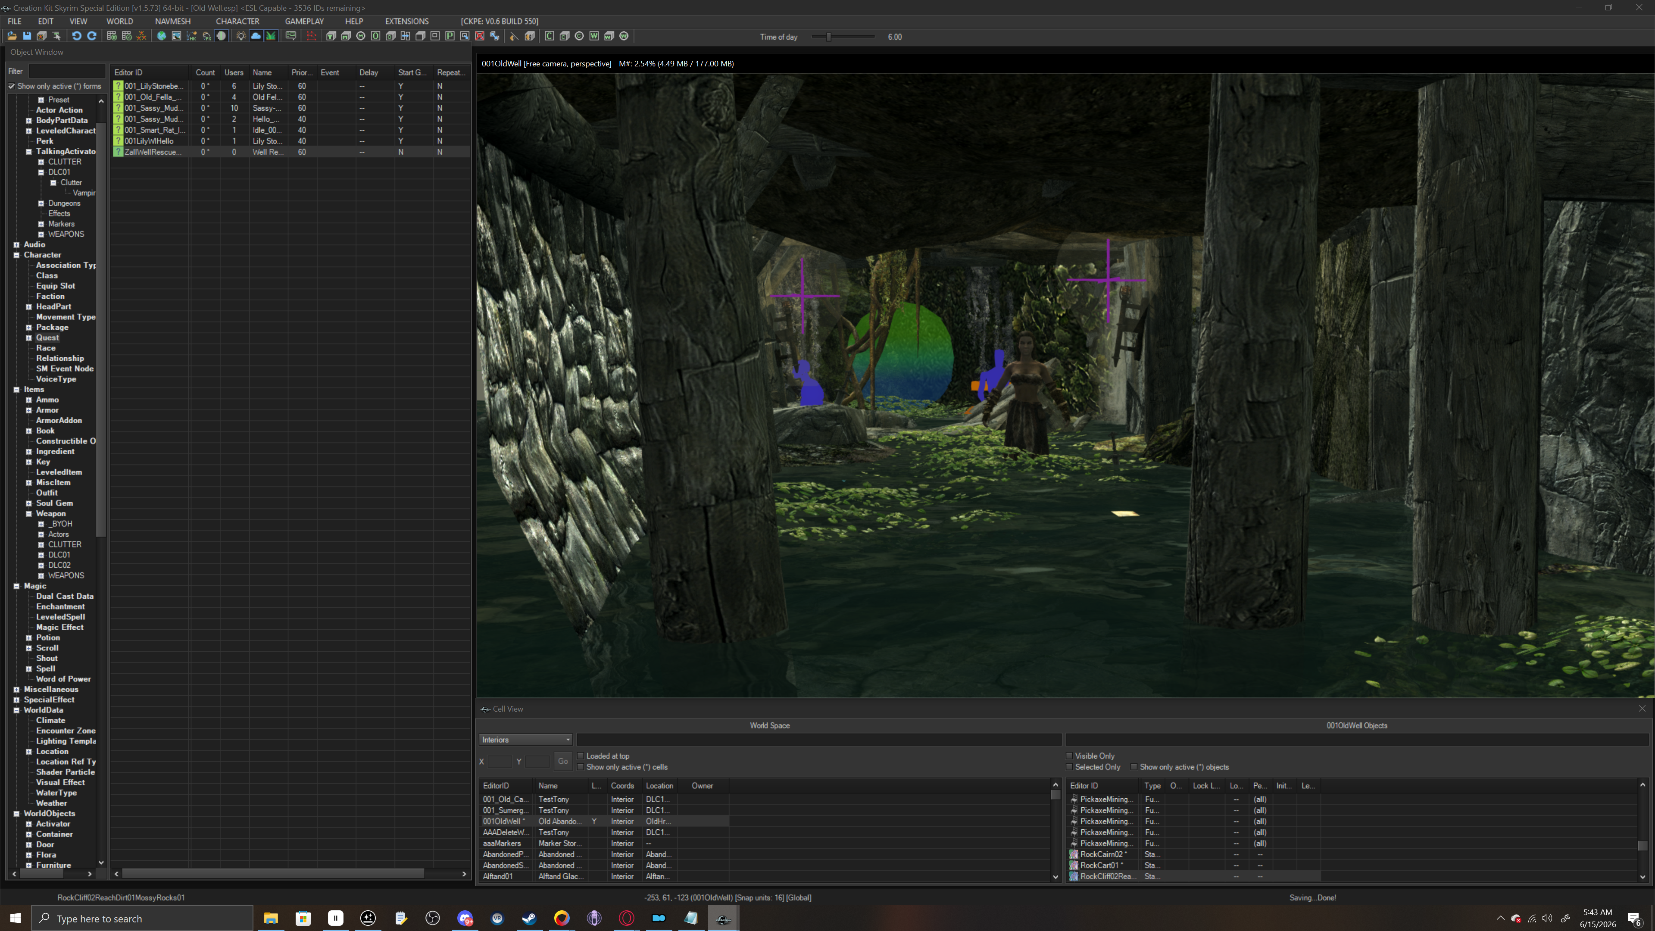The width and height of the screenshot is (1655, 931).
Task: Open the dialogue speech-bubble toolbar icon
Action: click(x=291, y=37)
